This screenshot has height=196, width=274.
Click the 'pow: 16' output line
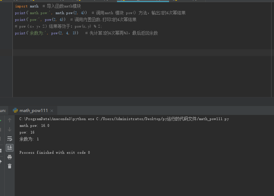27,133
